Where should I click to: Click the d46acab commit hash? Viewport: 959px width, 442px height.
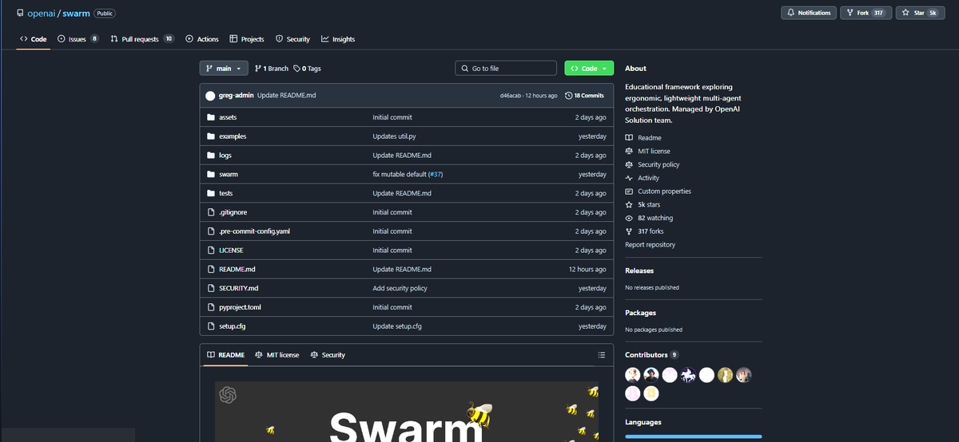[x=511, y=96]
